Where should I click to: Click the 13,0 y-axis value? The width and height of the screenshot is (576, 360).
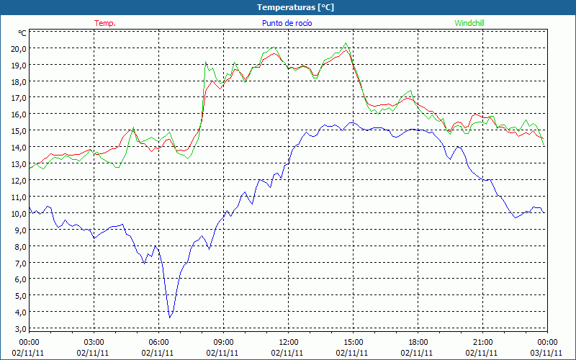point(19,164)
